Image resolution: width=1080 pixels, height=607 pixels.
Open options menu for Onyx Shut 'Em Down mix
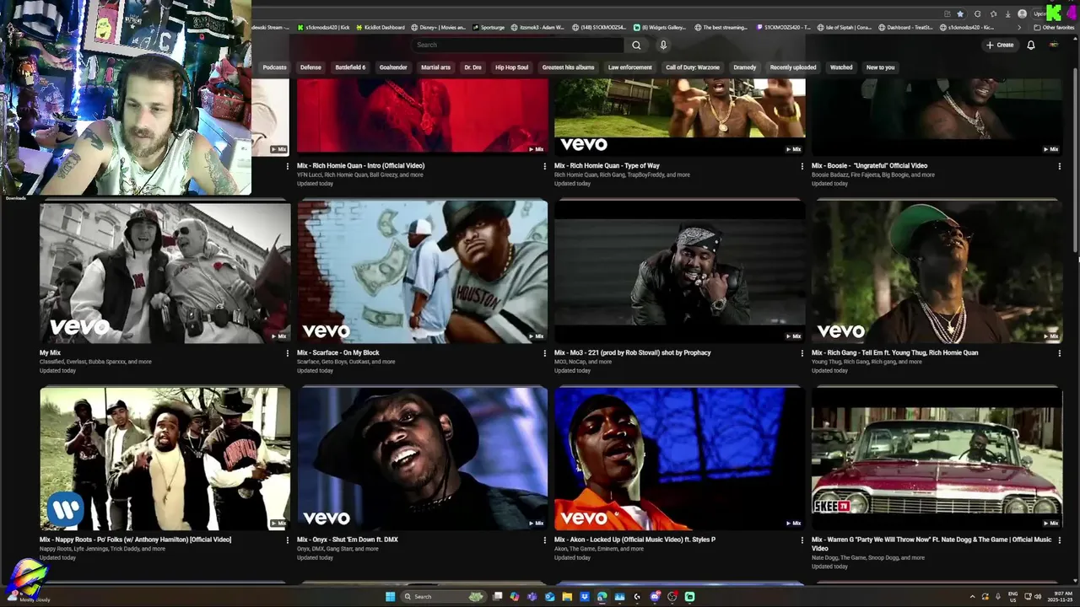(544, 540)
